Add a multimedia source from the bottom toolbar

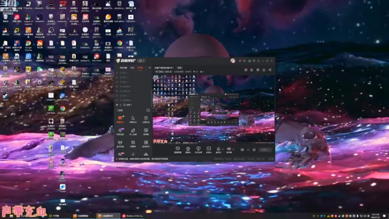pyautogui.click(x=209, y=150)
